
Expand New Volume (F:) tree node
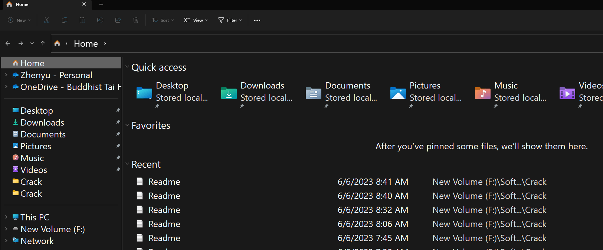[x=6, y=229]
